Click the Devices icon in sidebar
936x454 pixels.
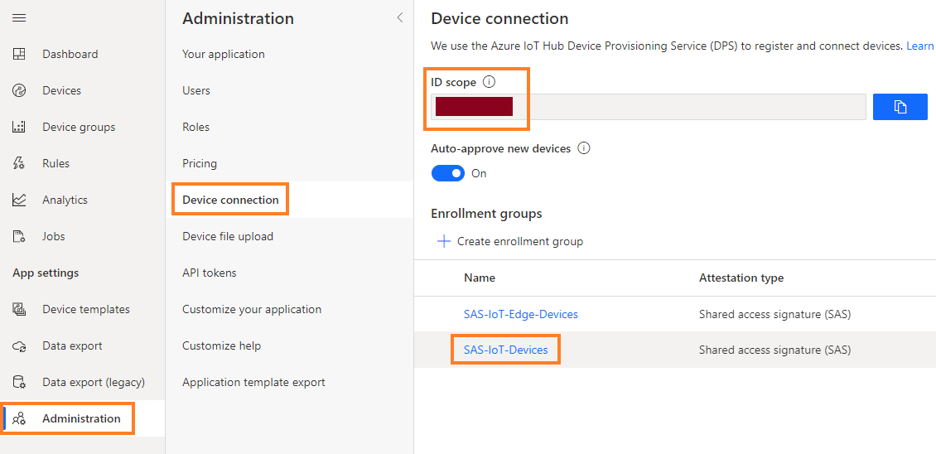tap(19, 91)
